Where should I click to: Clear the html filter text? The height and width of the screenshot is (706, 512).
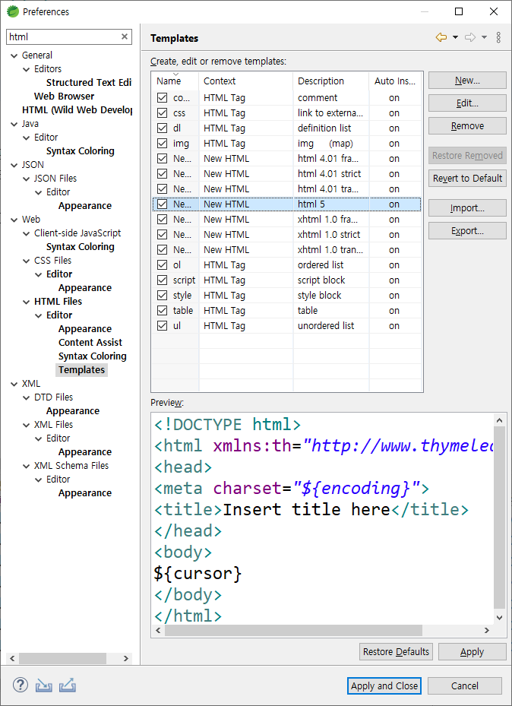(x=125, y=36)
